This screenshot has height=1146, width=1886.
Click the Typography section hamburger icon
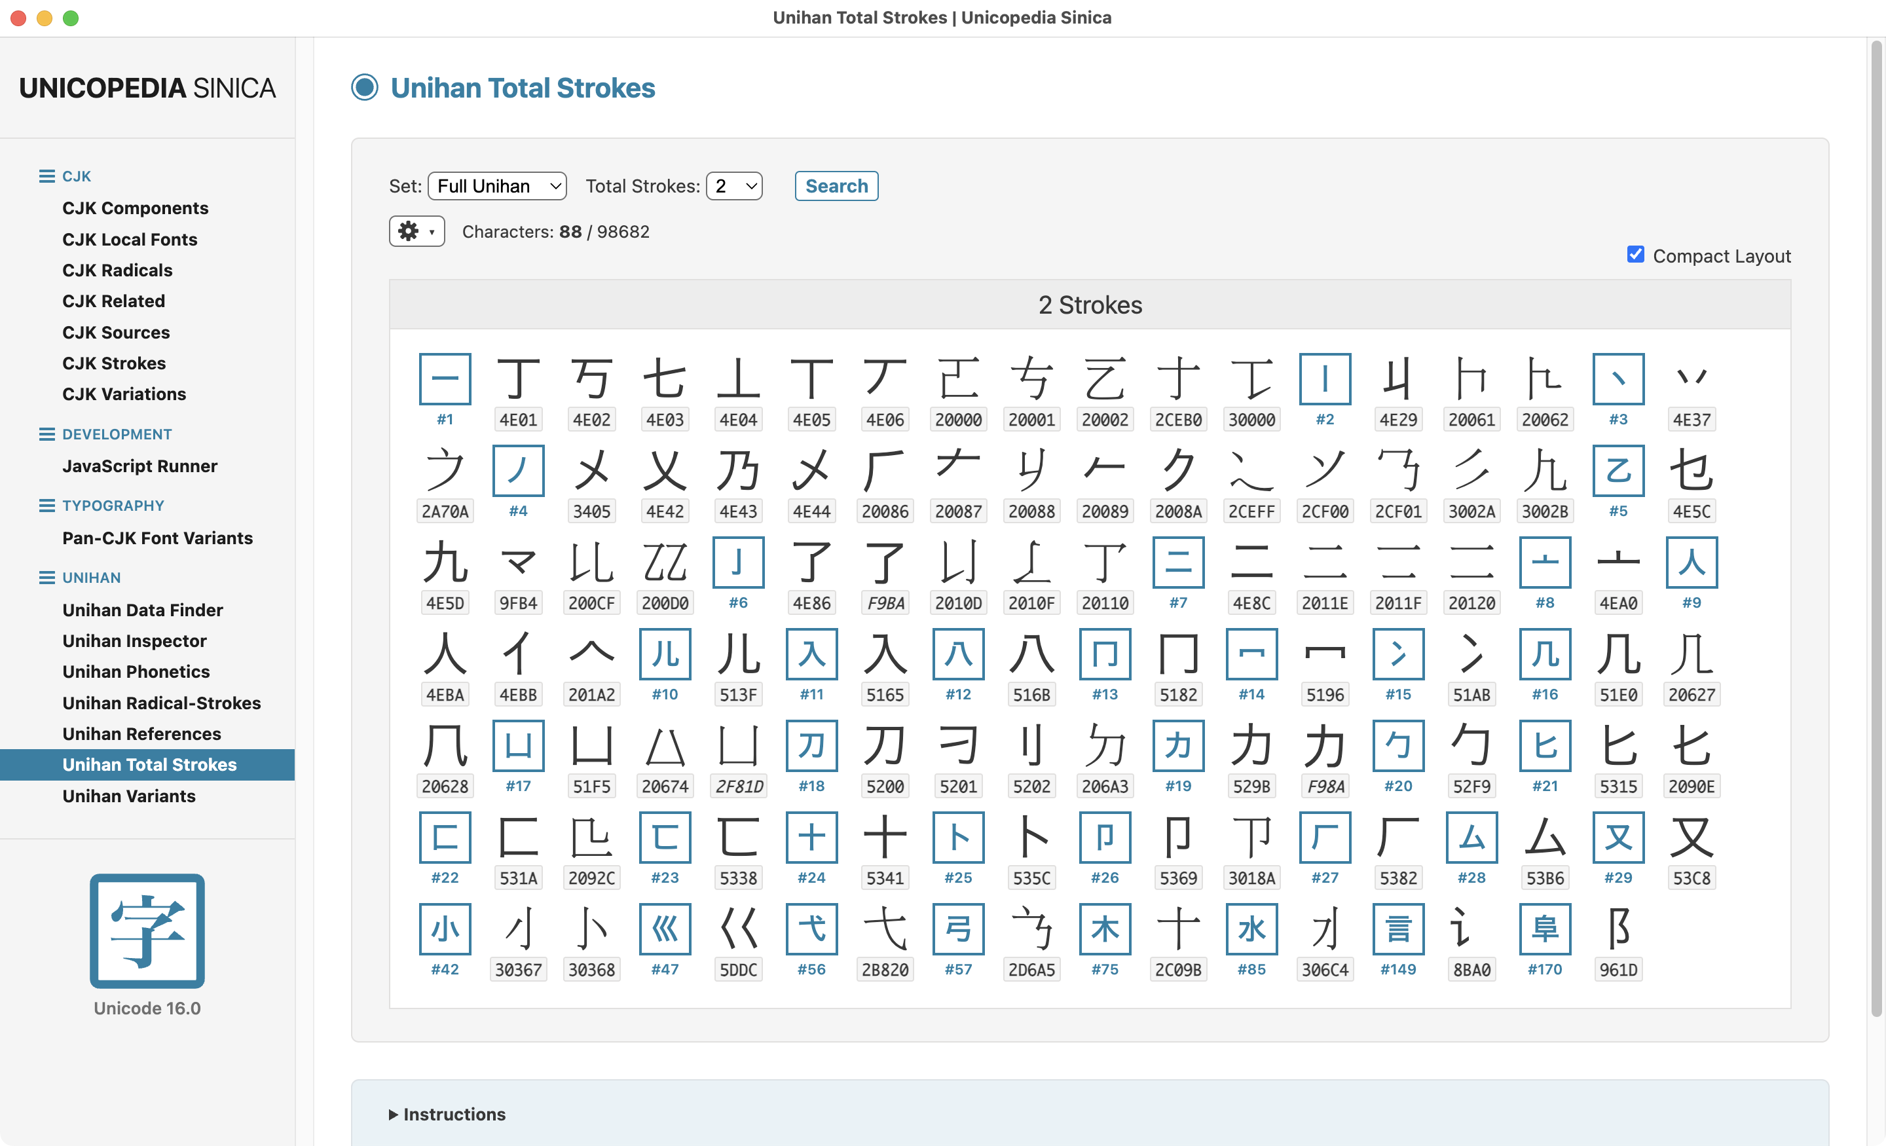[46, 506]
